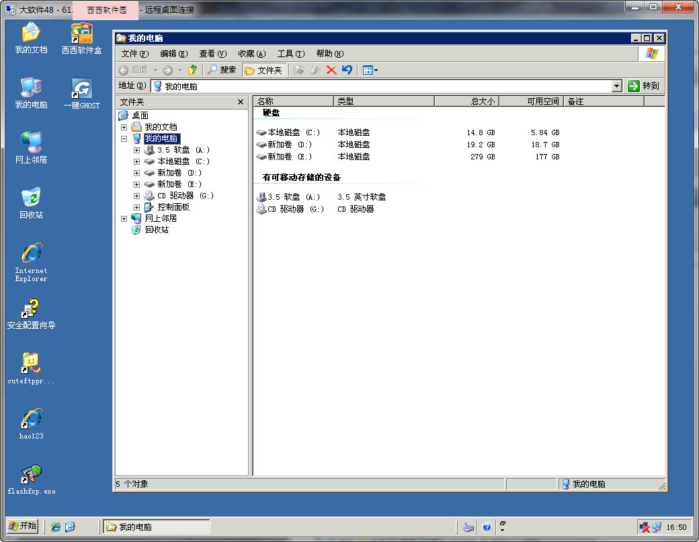Click 网上邻居 desktop icon
The height and width of the screenshot is (542, 699).
[x=31, y=148]
